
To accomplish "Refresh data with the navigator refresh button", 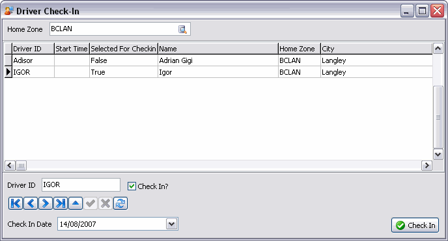I will (x=120, y=203).
